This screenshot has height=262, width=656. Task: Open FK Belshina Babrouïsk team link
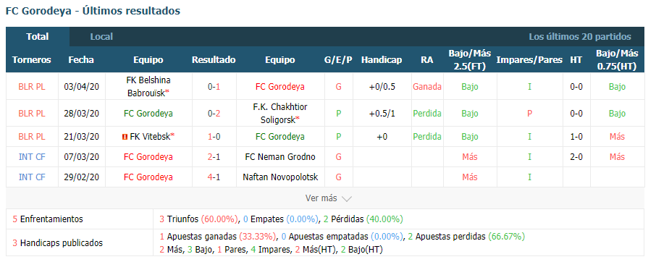(x=148, y=87)
